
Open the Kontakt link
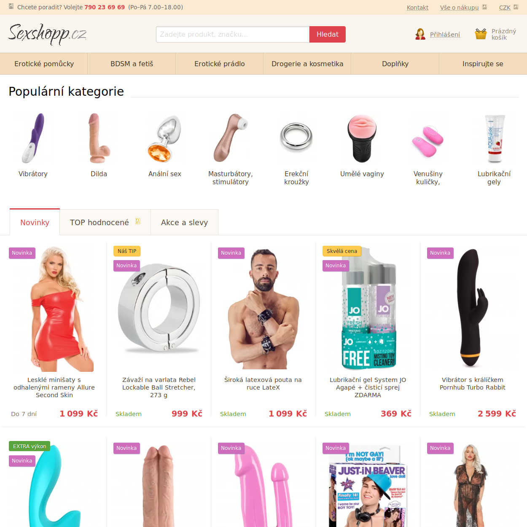pos(417,7)
